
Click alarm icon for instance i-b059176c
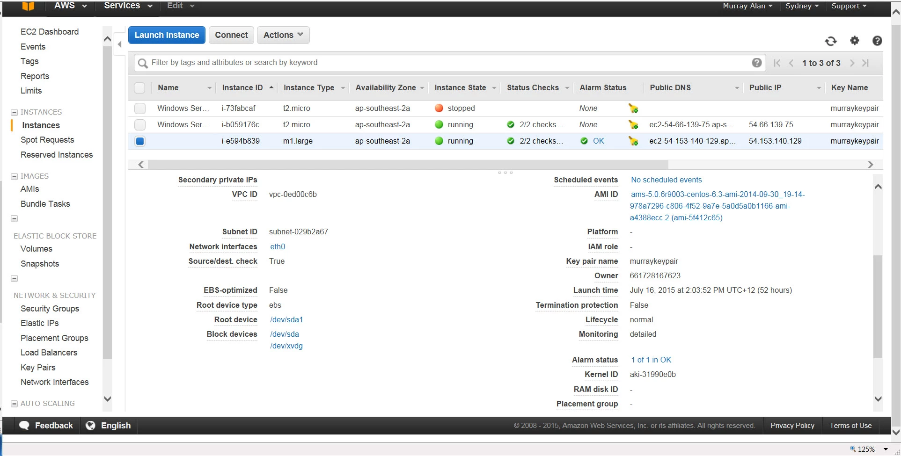[633, 125]
